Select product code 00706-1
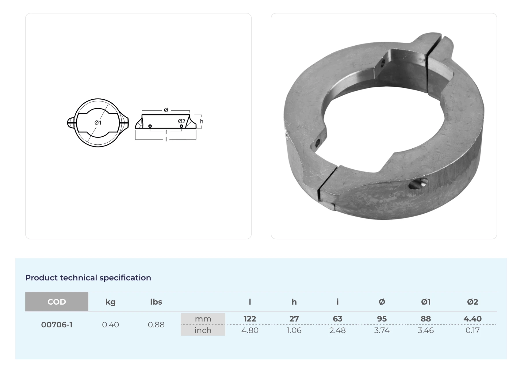 pos(57,324)
